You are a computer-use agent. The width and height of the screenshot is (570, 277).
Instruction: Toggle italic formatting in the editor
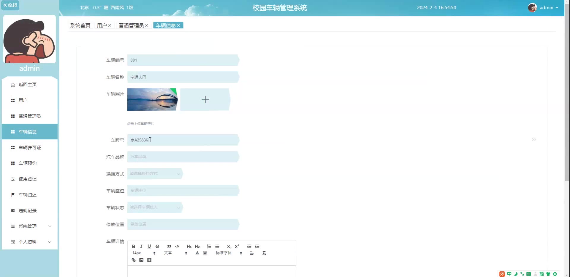click(141, 246)
